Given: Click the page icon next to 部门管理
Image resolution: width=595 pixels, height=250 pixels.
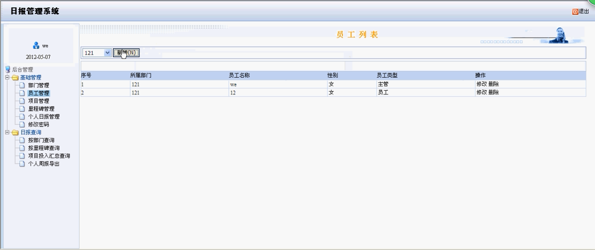Looking at the screenshot, I should (x=22, y=86).
